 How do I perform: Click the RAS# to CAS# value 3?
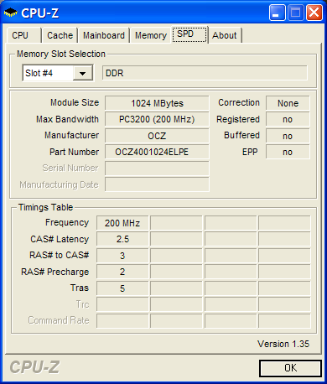pos(122,256)
